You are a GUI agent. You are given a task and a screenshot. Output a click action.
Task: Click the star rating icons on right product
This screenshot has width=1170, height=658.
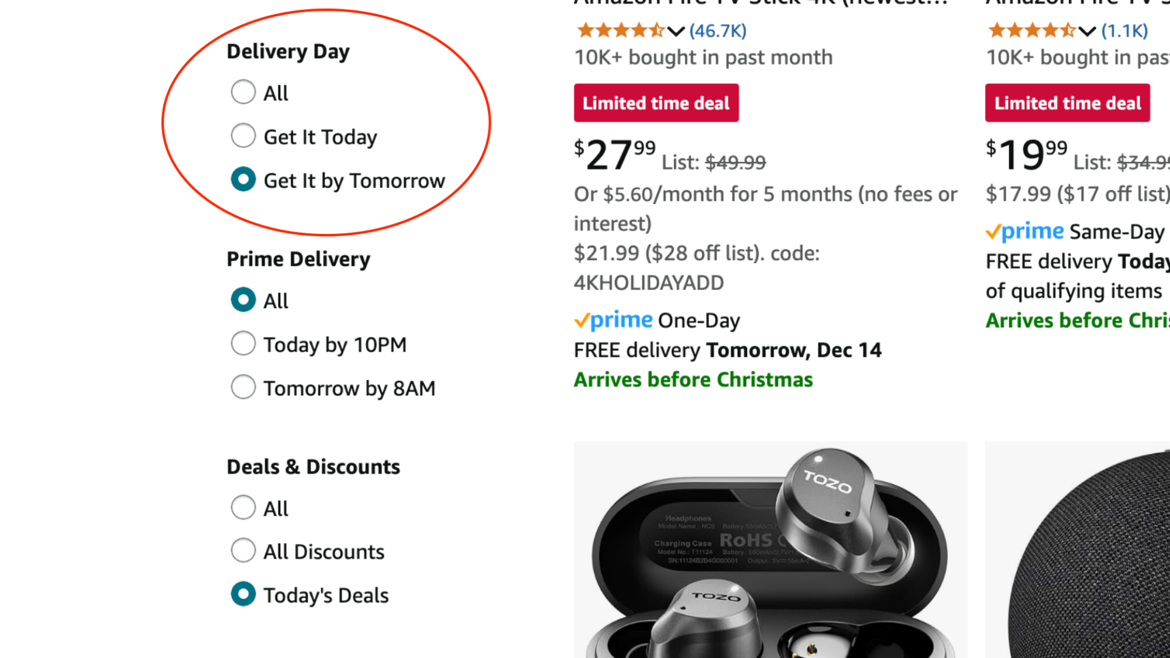1033,31
